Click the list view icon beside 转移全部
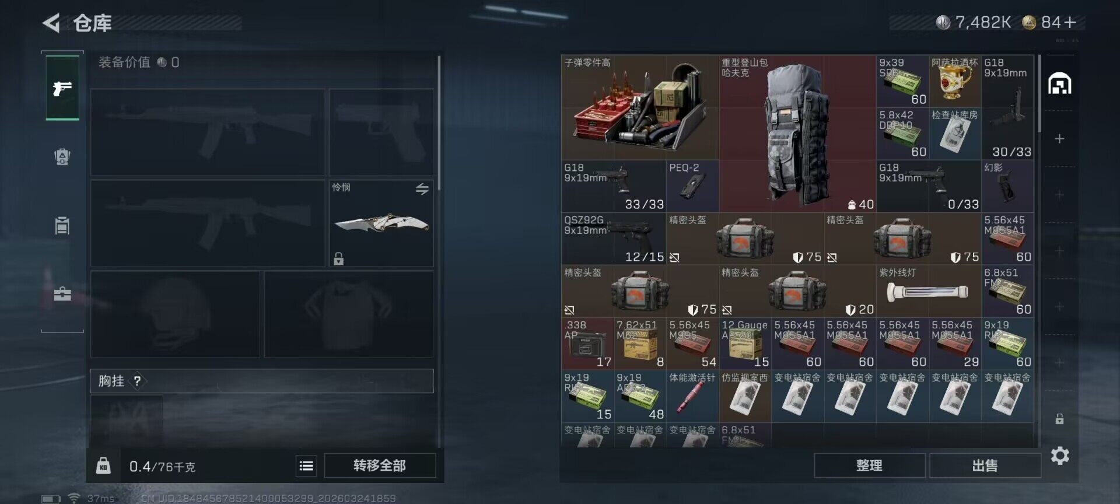Image resolution: width=1120 pixels, height=504 pixels. coord(306,466)
